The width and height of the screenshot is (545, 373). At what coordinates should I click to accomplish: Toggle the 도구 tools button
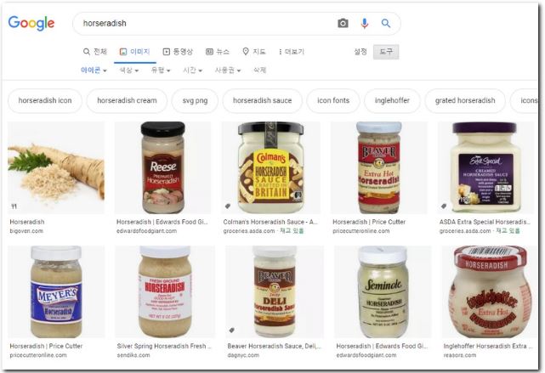pyautogui.click(x=386, y=52)
